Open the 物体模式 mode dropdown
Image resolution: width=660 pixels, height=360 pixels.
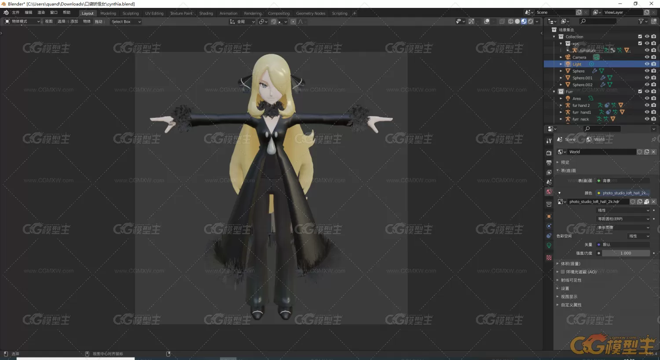tap(22, 22)
